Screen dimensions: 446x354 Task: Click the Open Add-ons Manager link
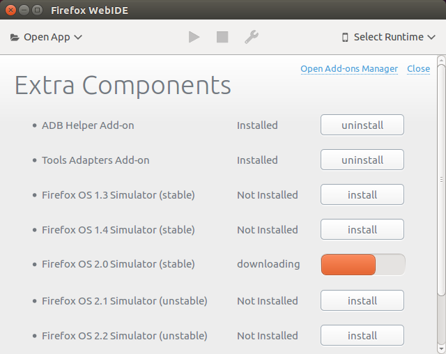[x=349, y=69]
